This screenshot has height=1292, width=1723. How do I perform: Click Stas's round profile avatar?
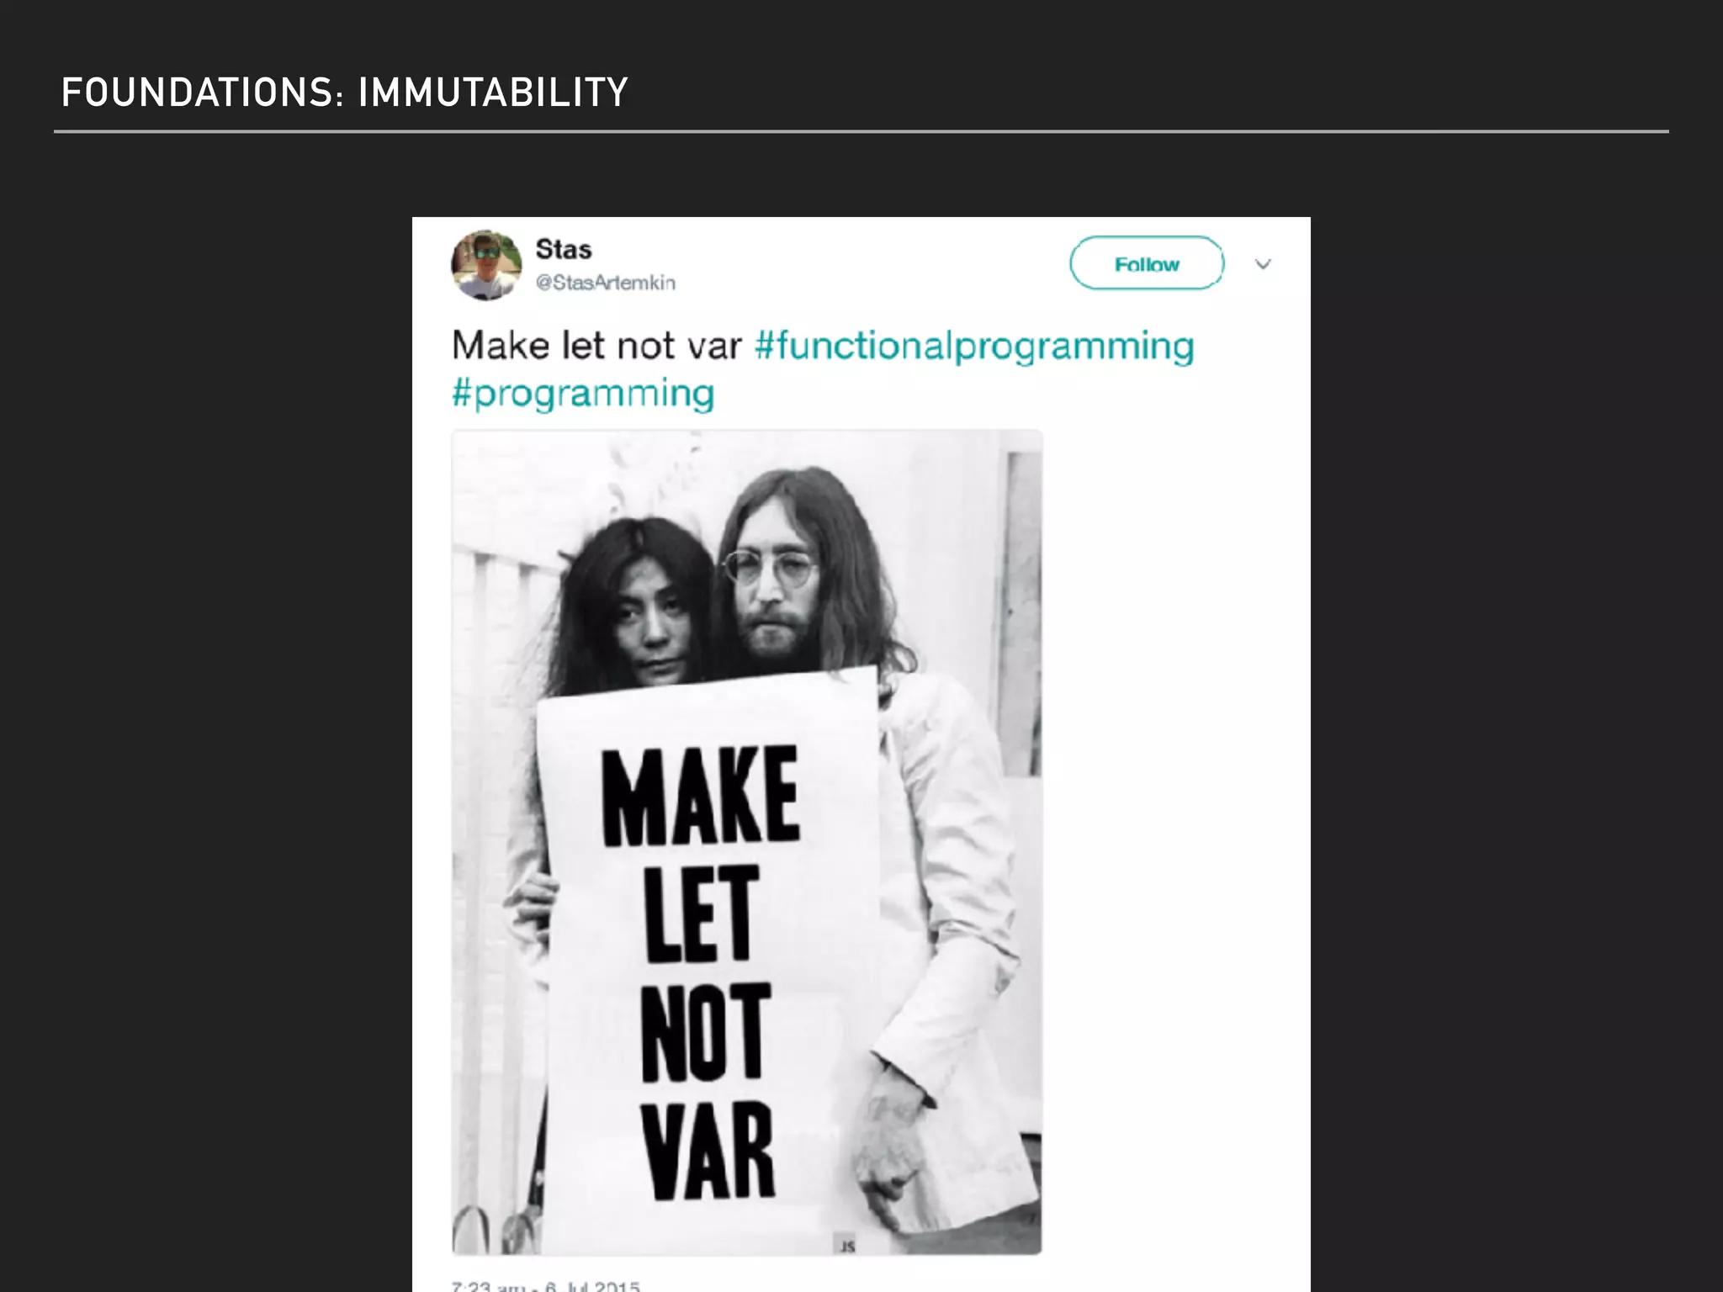pyautogui.click(x=485, y=265)
